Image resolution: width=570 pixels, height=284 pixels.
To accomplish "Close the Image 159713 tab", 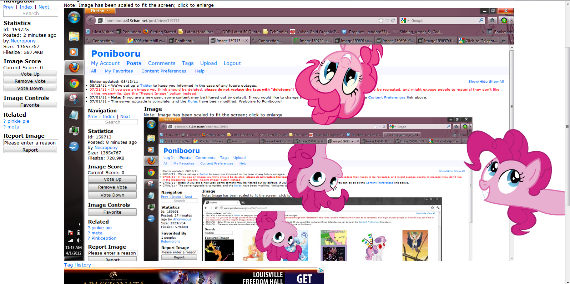I will 247,41.
